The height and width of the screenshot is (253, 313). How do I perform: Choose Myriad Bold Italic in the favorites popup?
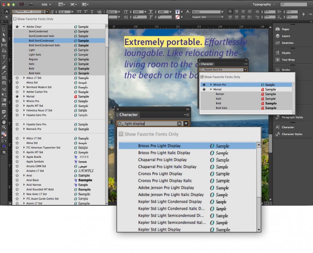click(246, 108)
